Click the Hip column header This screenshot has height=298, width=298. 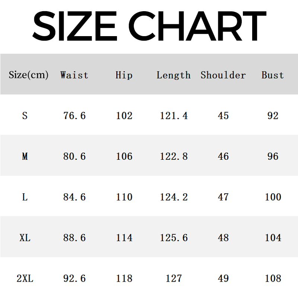[x=124, y=75]
